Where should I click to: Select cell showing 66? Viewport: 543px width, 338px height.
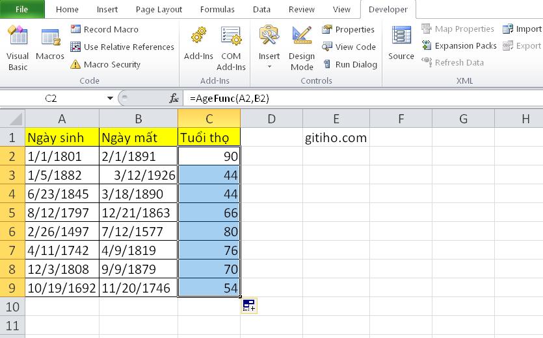(209, 213)
